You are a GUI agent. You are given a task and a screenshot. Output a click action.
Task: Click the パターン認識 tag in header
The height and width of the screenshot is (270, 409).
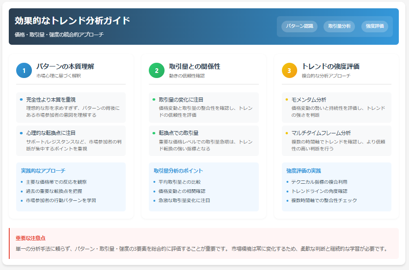coord(299,26)
